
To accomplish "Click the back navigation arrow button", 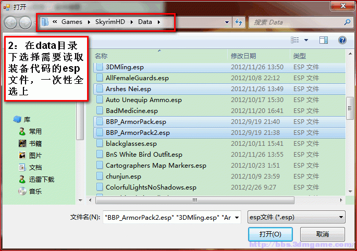I will 11,22.
